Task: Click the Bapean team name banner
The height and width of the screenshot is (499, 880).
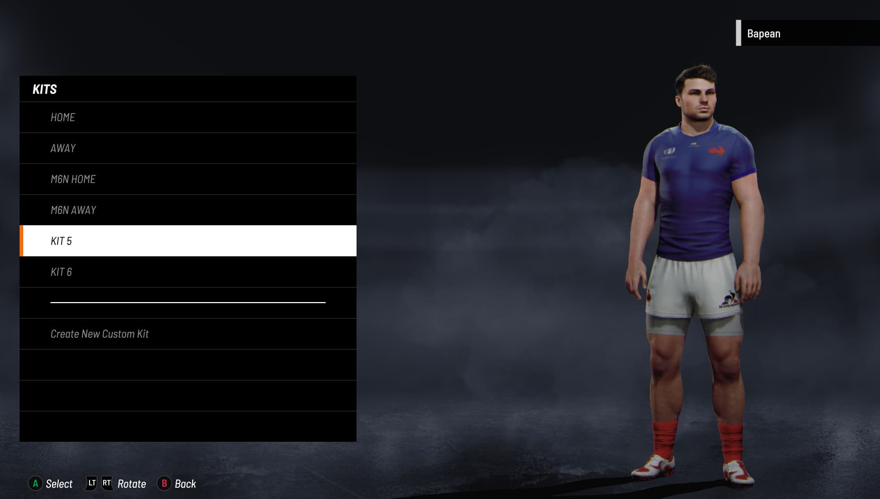Action: pyautogui.click(x=808, y=33)
